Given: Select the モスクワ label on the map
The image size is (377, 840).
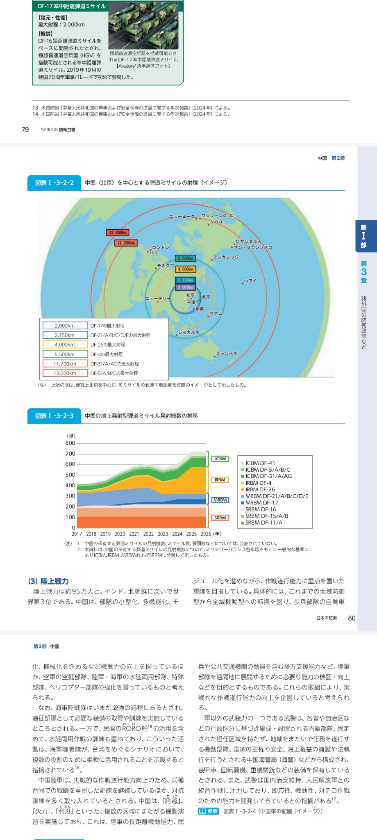Looking at the screenshot, I should pos(166,266).
